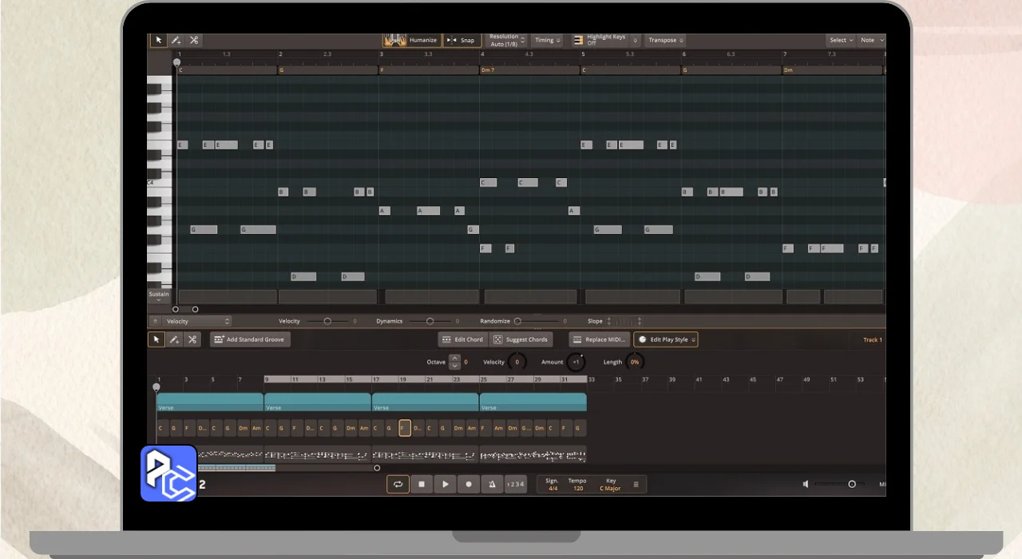The image size is (1022, 559).
Task: Select the split tool in top toolbar
Action: coord(193,40)
